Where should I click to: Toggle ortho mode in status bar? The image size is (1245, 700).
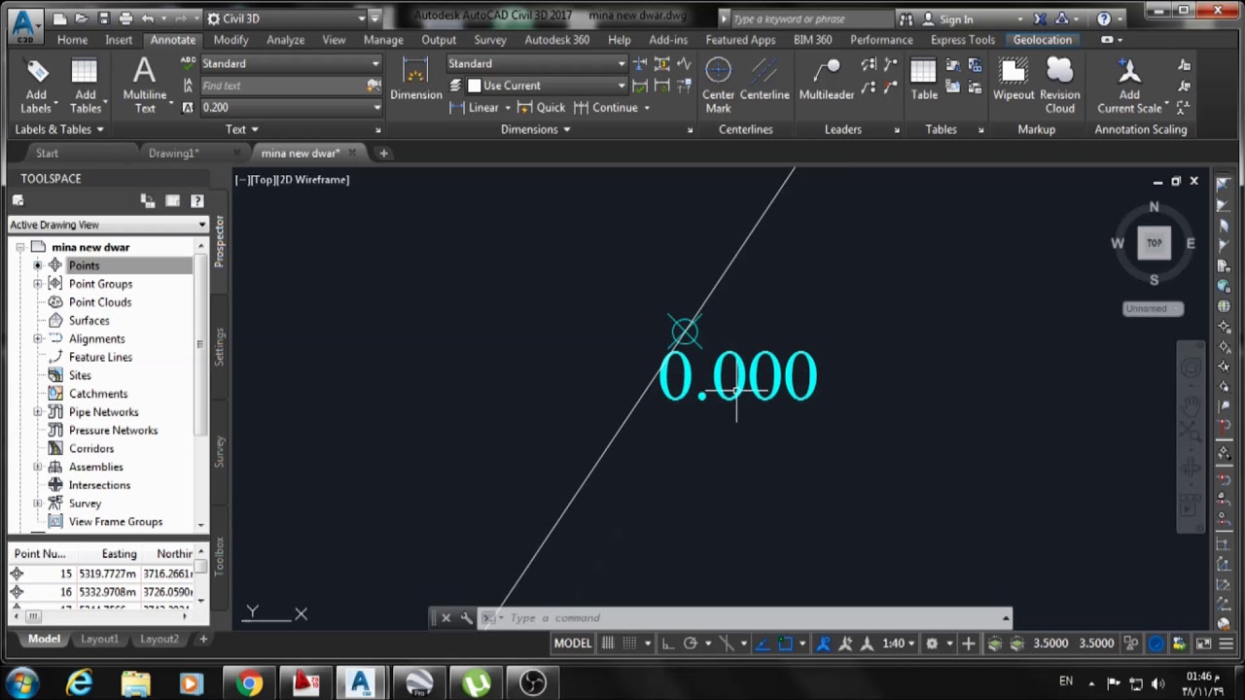(x=668, y=644)
